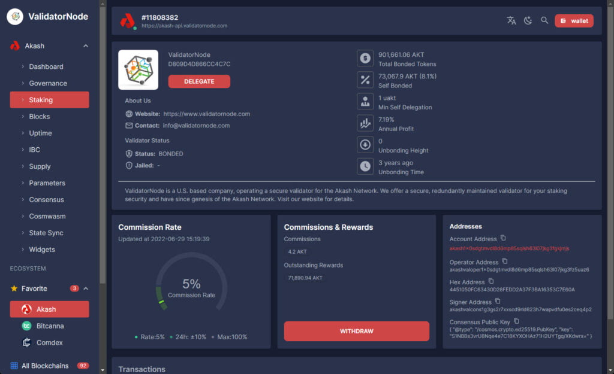Viewport: 614px width, 374px height.
Task: Click the Comdex logo icon
Action: point(26,342)
